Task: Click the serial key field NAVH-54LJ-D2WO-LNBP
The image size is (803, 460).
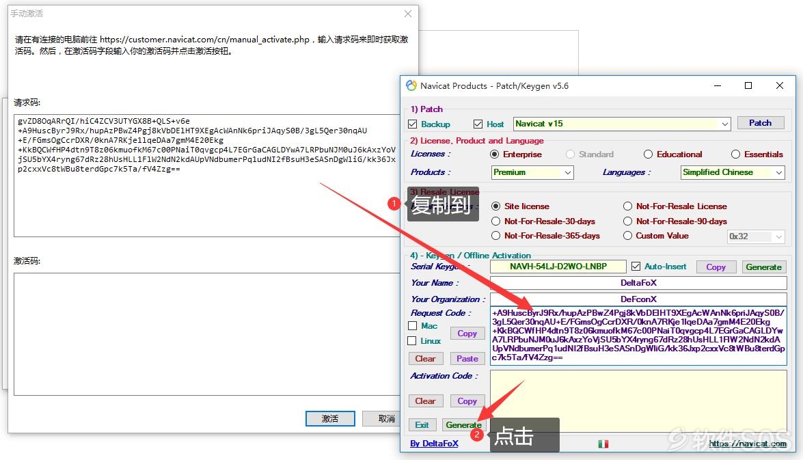Action: tap(558, 267)
